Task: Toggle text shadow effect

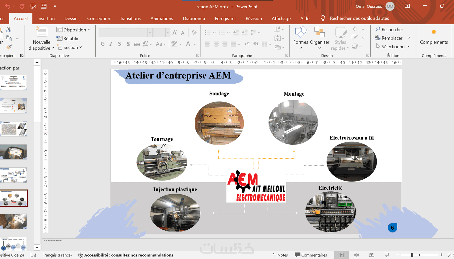Action: tap(128, 44)
